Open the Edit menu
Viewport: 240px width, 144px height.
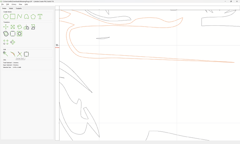[8, 4]
